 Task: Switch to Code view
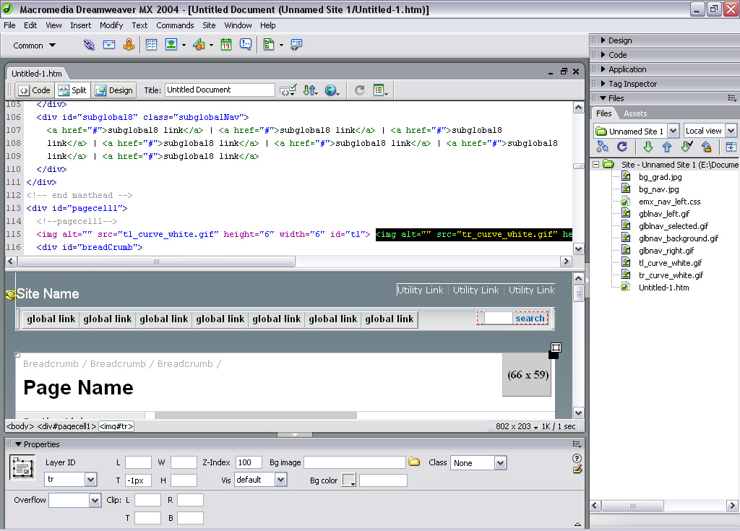34,90
